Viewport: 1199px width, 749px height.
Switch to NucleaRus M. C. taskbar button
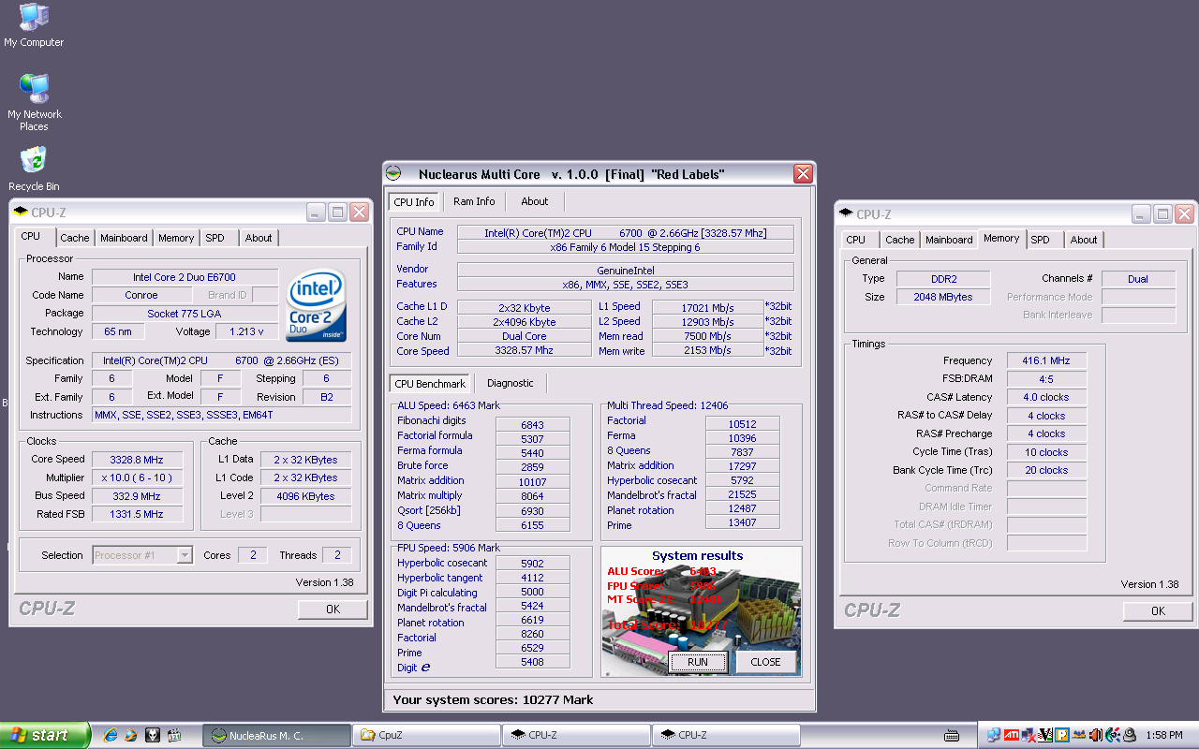coord(276,735)
